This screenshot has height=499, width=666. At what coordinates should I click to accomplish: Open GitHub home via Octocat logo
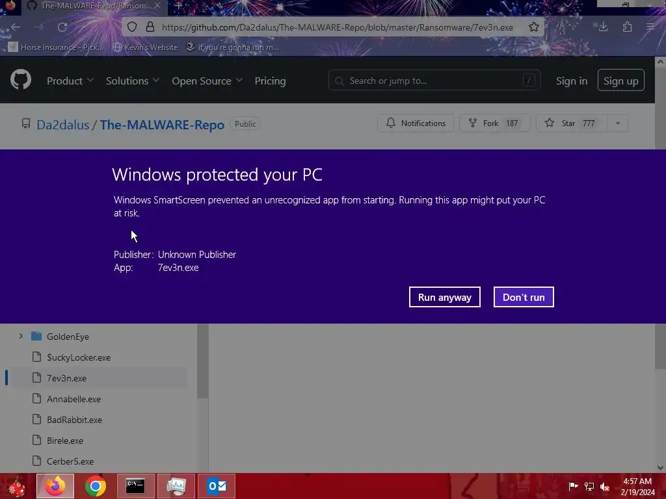[x=21, y=80]
